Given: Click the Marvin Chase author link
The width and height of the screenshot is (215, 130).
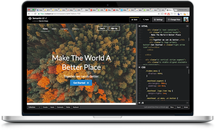Looking at the screenshot, I should coord(43,21).
